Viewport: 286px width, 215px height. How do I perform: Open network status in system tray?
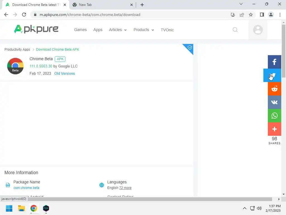(x=252, y=208)
